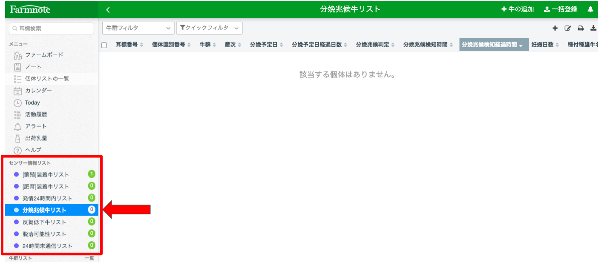Toggle the select-all checkbox in table header

pos(104,45)
